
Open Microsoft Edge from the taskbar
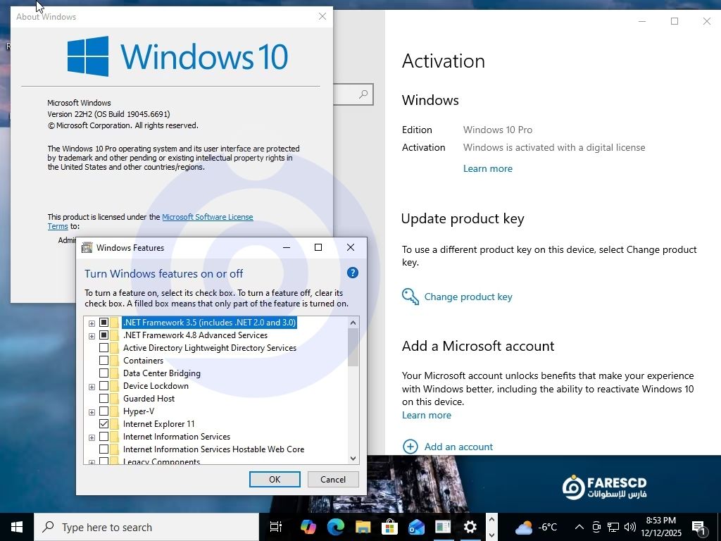[x=335, y=527]
